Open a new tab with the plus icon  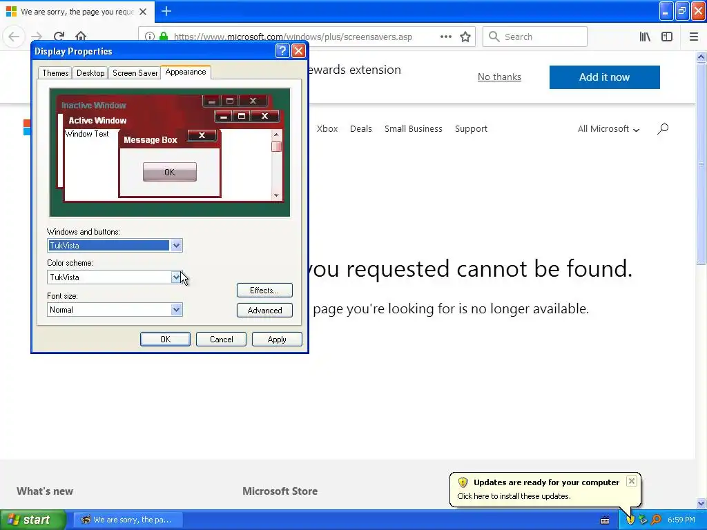[x=166, y=11]
